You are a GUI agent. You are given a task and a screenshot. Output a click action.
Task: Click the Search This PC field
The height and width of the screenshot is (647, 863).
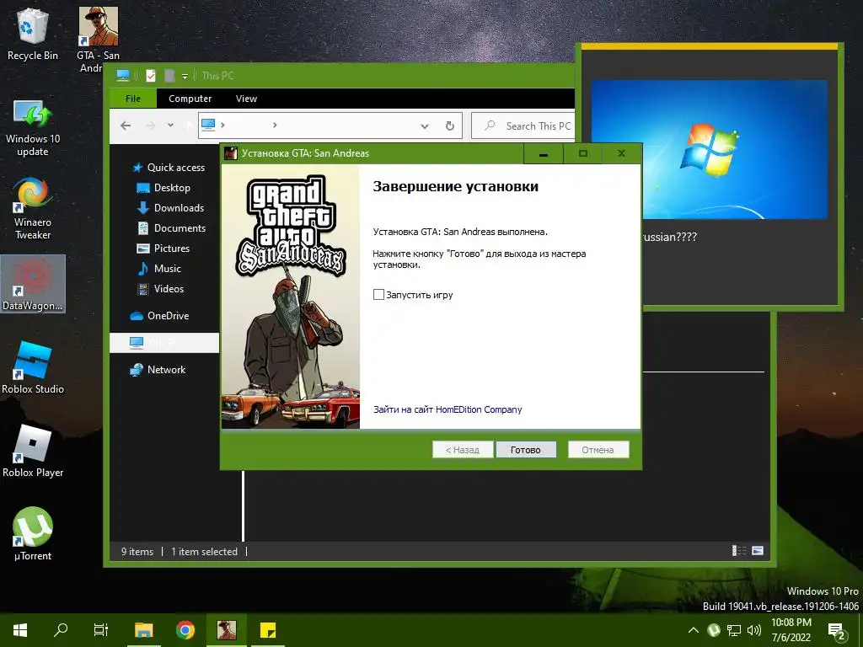pyautogui.click(x=523, y=126)
